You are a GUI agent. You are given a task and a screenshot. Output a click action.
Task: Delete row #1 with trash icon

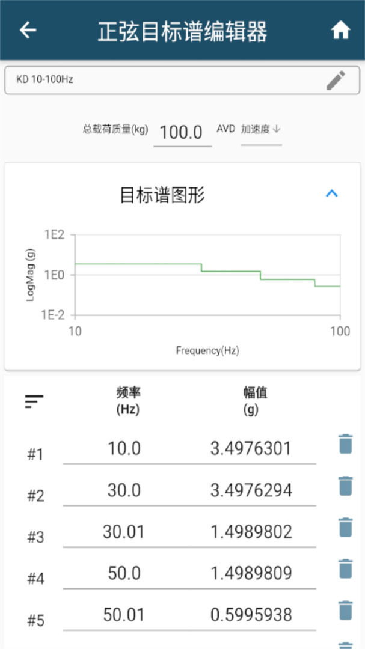pyautogui.click(x=346, y=444)
